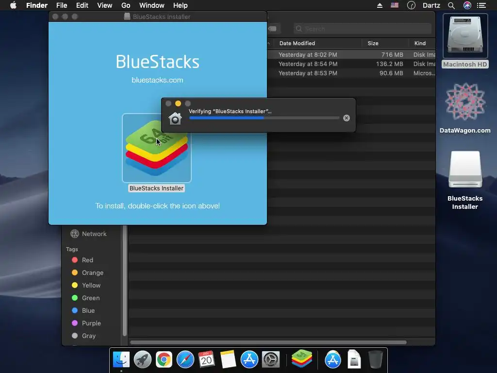497x373 pixels.
Task: Click the bluestacks.com link text
Action: pos(158,80)
